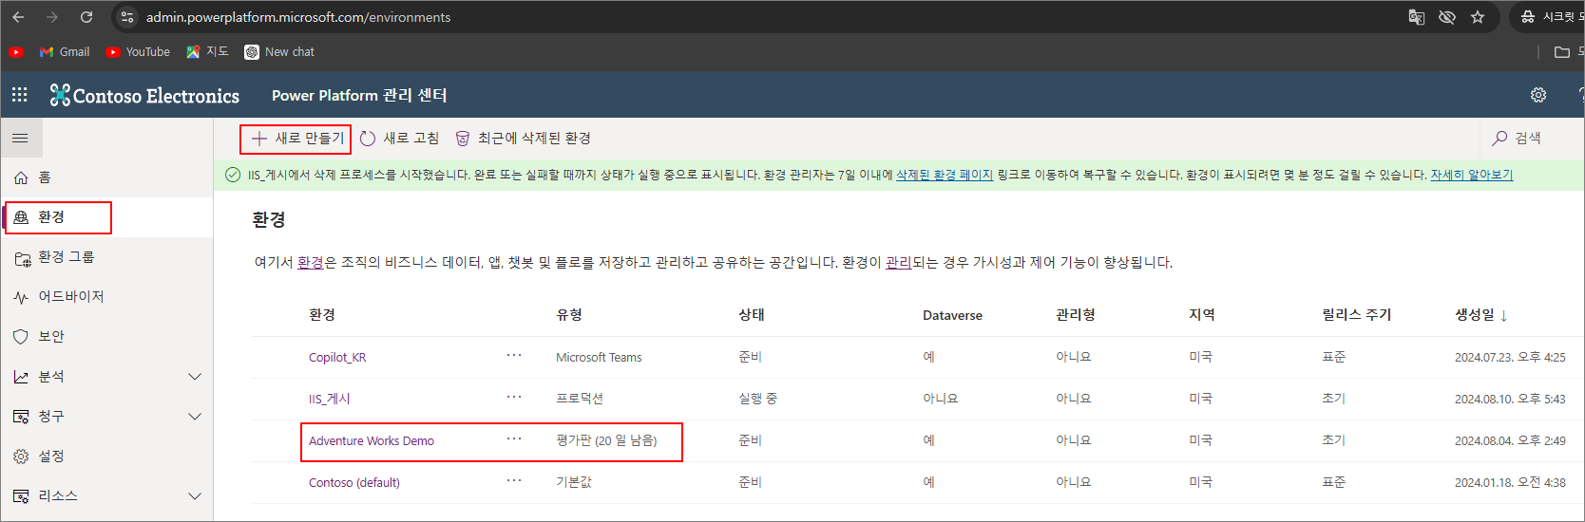Open Copilot_KR environment link
Screen dimensions: 1585x522
[337, 358]
